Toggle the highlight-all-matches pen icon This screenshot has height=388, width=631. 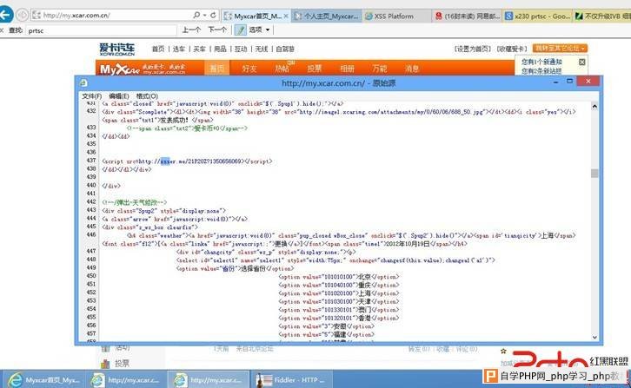(x=241, y=30)
